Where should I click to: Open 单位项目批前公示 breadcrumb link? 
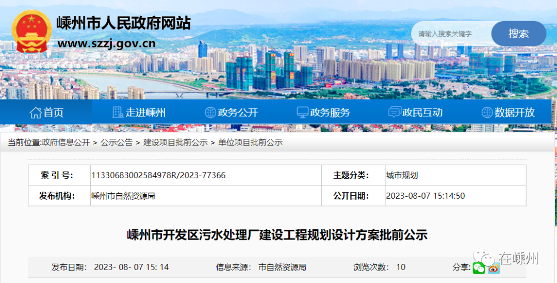250,143
